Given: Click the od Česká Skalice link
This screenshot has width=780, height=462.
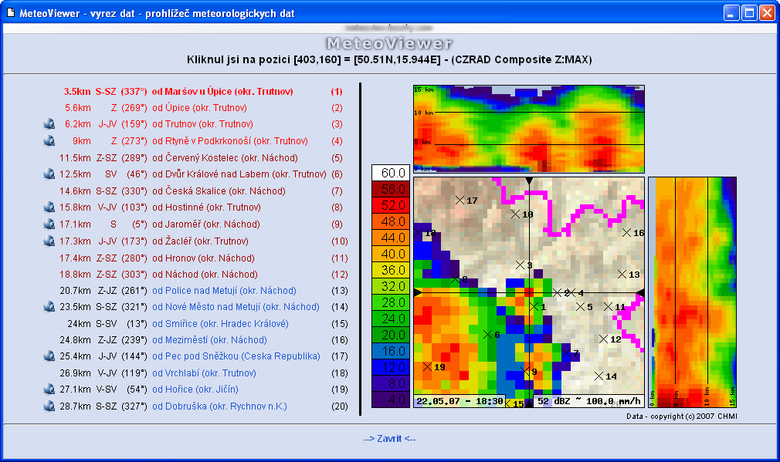Looking at the screenshot, I should coord(219,191).
